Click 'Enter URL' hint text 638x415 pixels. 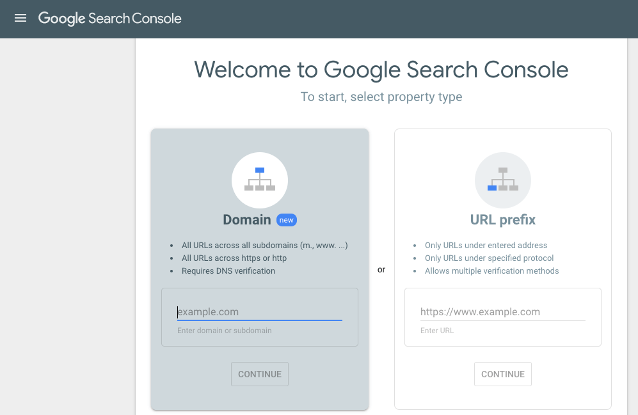point(437,331)
